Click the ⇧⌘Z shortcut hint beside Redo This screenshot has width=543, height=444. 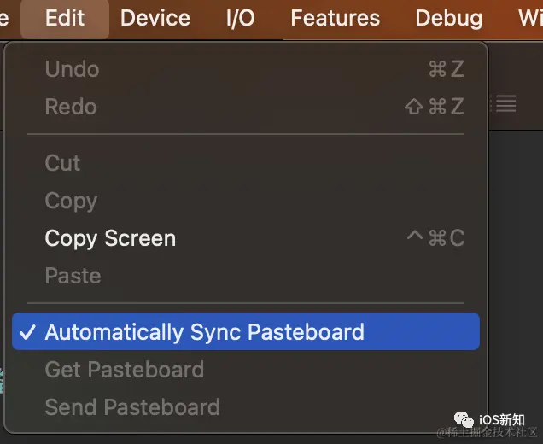tap(435, 107)
